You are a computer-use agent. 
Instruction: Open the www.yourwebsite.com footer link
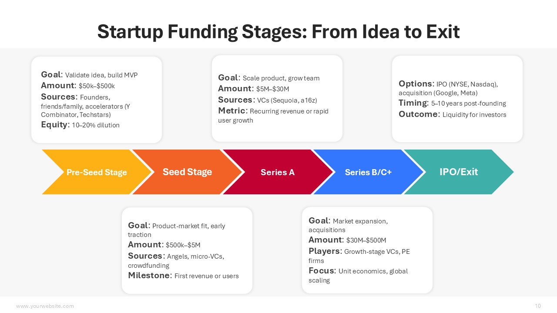pos(45,306)
